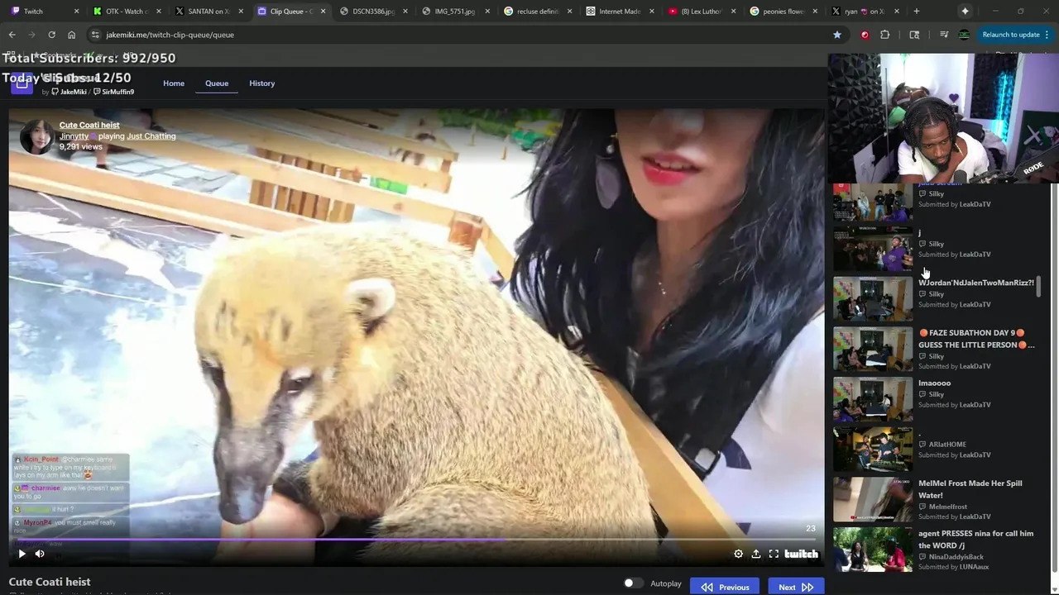Select the ARIatHOME queued clip
Screen dimensions: 1059x595
(x=935, y=449)
